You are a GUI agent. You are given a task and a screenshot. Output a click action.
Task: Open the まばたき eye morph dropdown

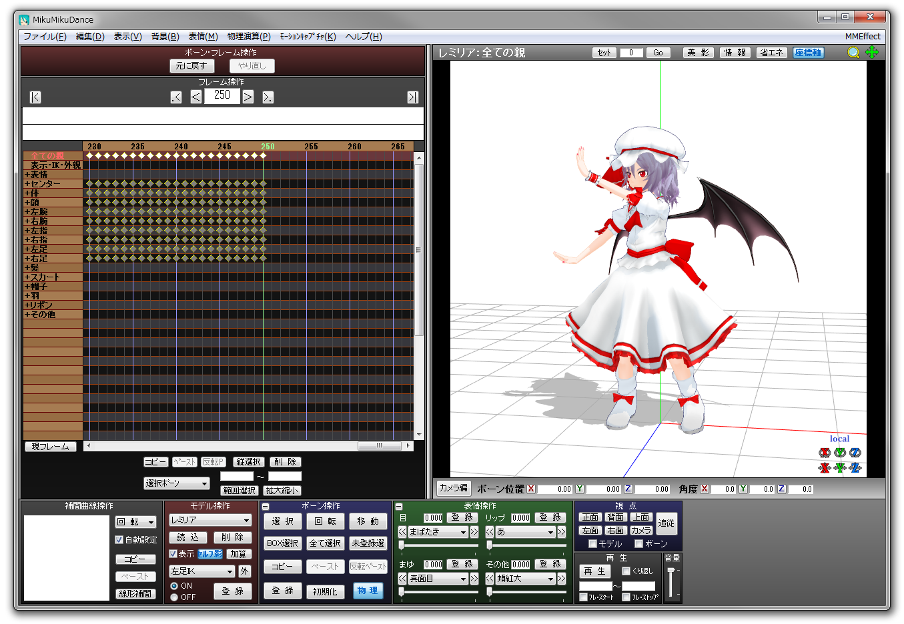pos(438,532)
